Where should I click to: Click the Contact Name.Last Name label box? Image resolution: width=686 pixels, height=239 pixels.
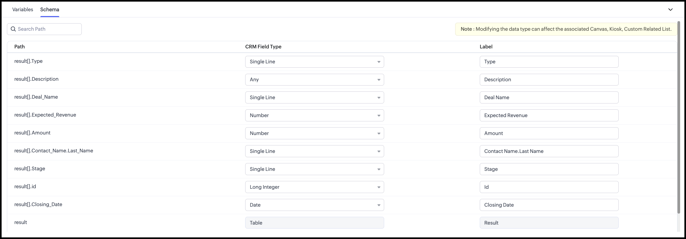click(549, 151)
